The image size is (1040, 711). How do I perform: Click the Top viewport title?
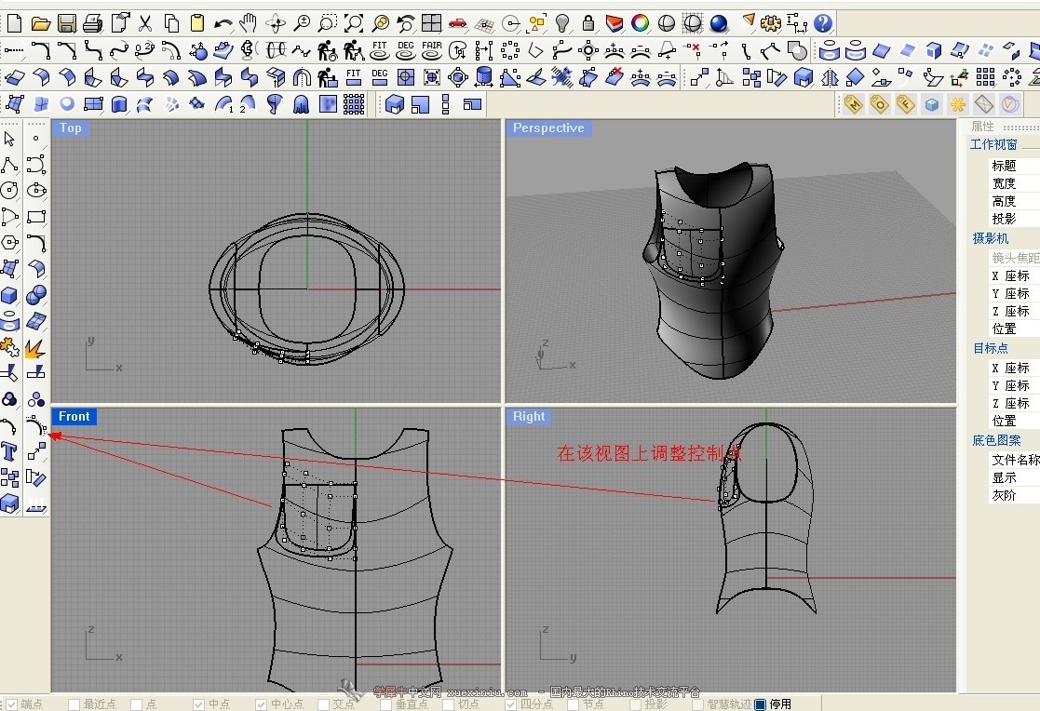tap(71, 128)
